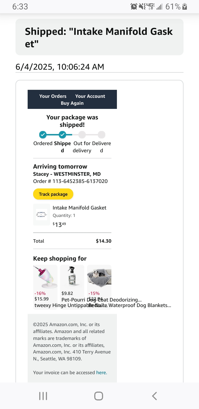The height and width of the screenshot is (409, 199).
Task: Tap the Android home navigation button
Action: click(x=99, y=396)
